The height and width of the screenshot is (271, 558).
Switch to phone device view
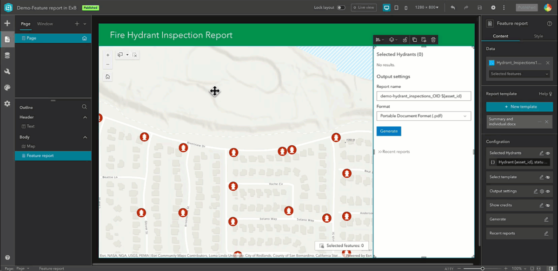click(406, 8)
